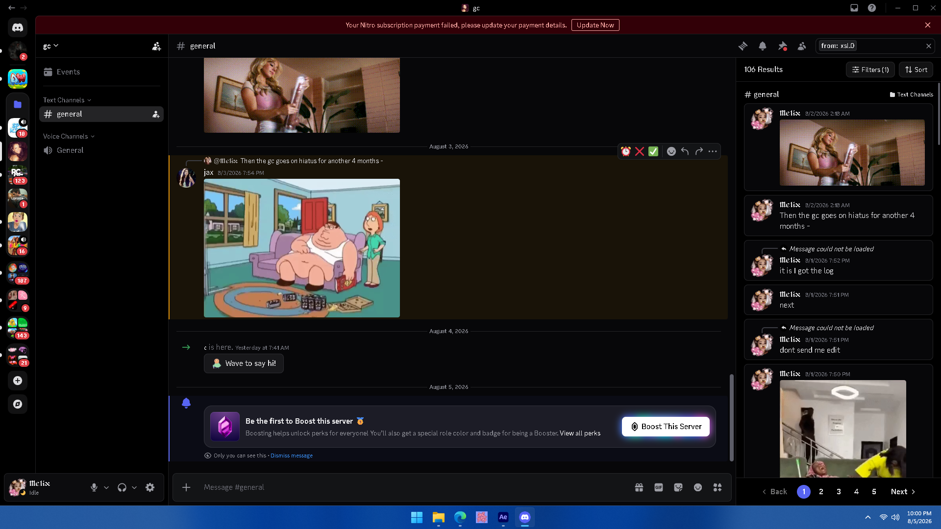The image size is (941, 529).
Task: Open the Add Reaction picker on jax's message
Action: point(671,151)
